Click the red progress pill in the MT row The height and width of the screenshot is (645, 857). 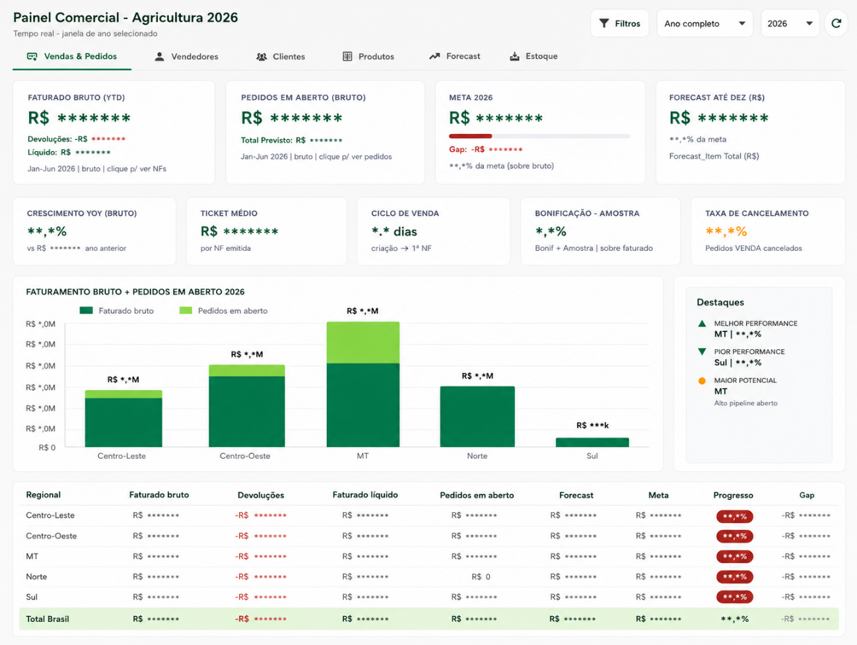[734, 557]
